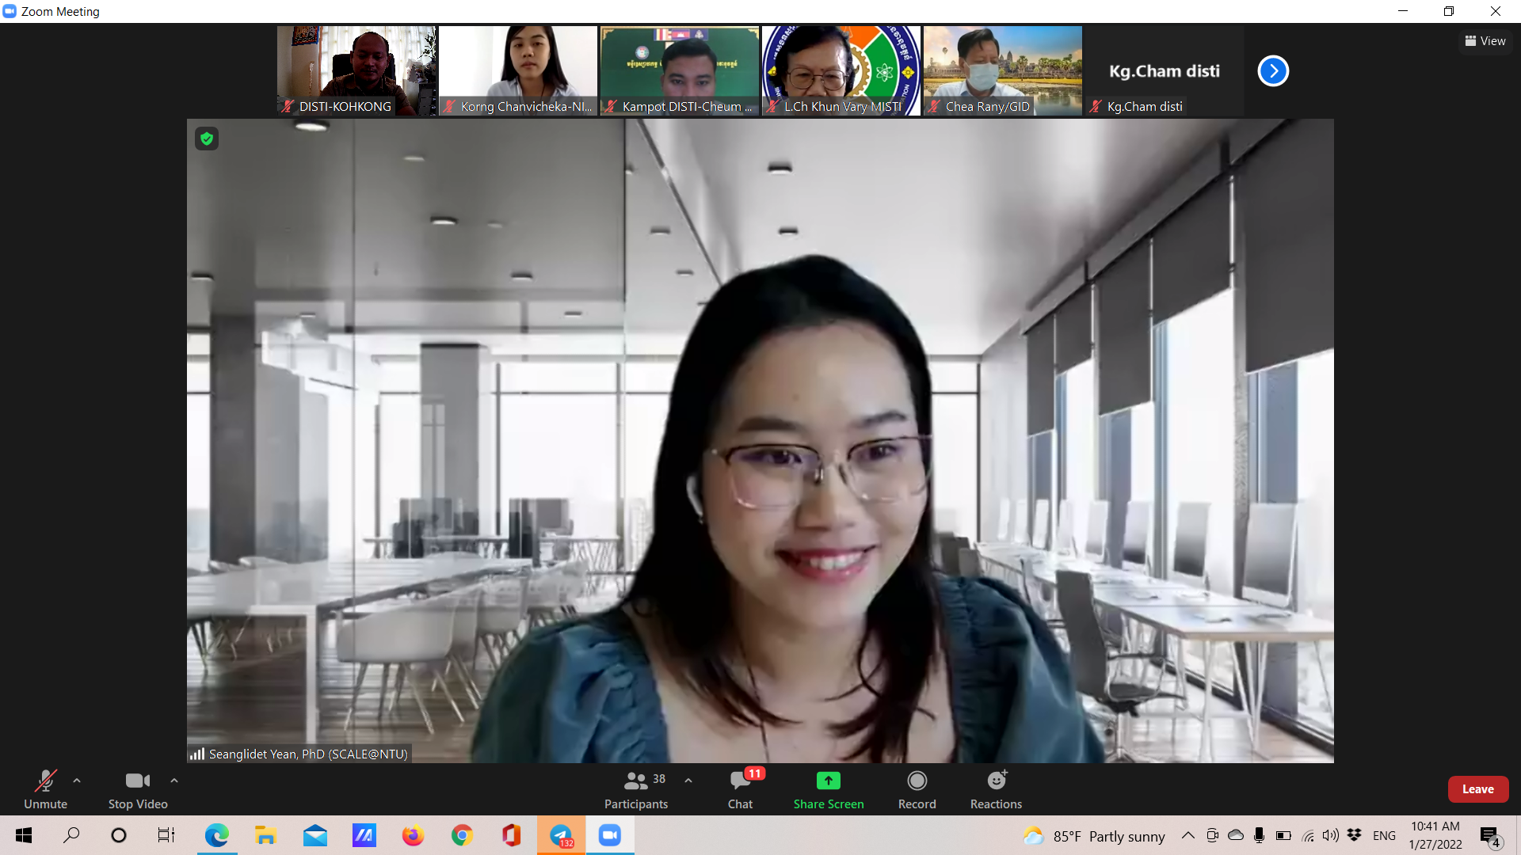
Task: Restore down the Zoom Meeting window
Action: pyautogui.click(x=1449, y=11)
